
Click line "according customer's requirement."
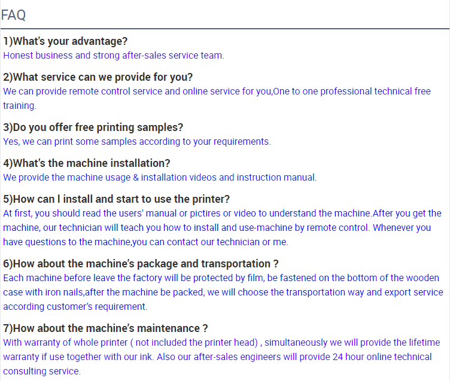(x=75, y=307)
